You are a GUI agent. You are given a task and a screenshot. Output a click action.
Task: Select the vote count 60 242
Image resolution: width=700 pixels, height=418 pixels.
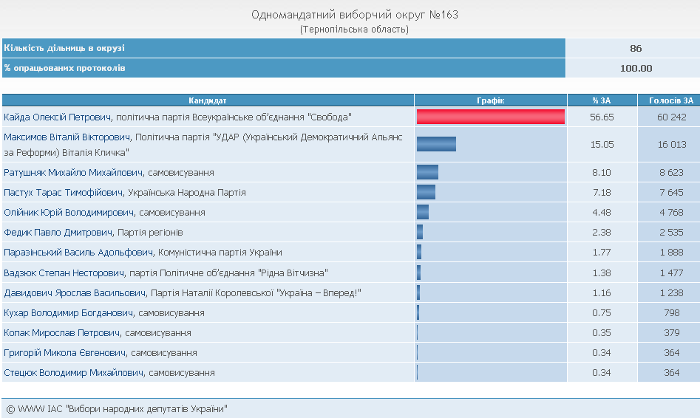pos(671,117)
